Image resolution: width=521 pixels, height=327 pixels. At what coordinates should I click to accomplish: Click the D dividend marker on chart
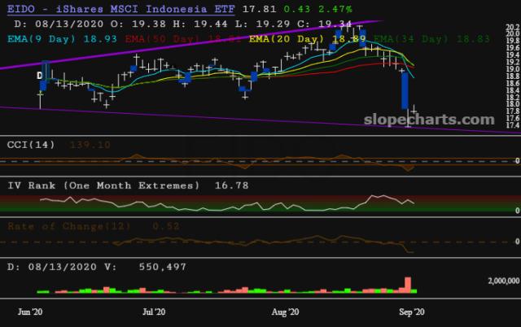tap(40, 76)
